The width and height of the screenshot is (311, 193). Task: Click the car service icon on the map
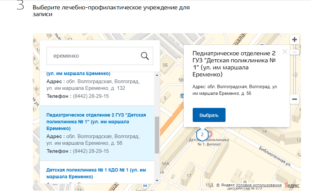(x=145, y=186)
